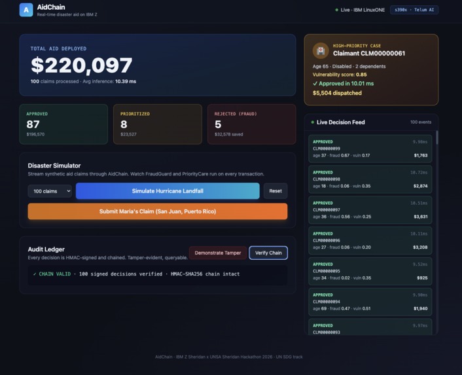Click the $32,578 saved value
The width and height of the screenshot is (462, 375).
[228, 134]
